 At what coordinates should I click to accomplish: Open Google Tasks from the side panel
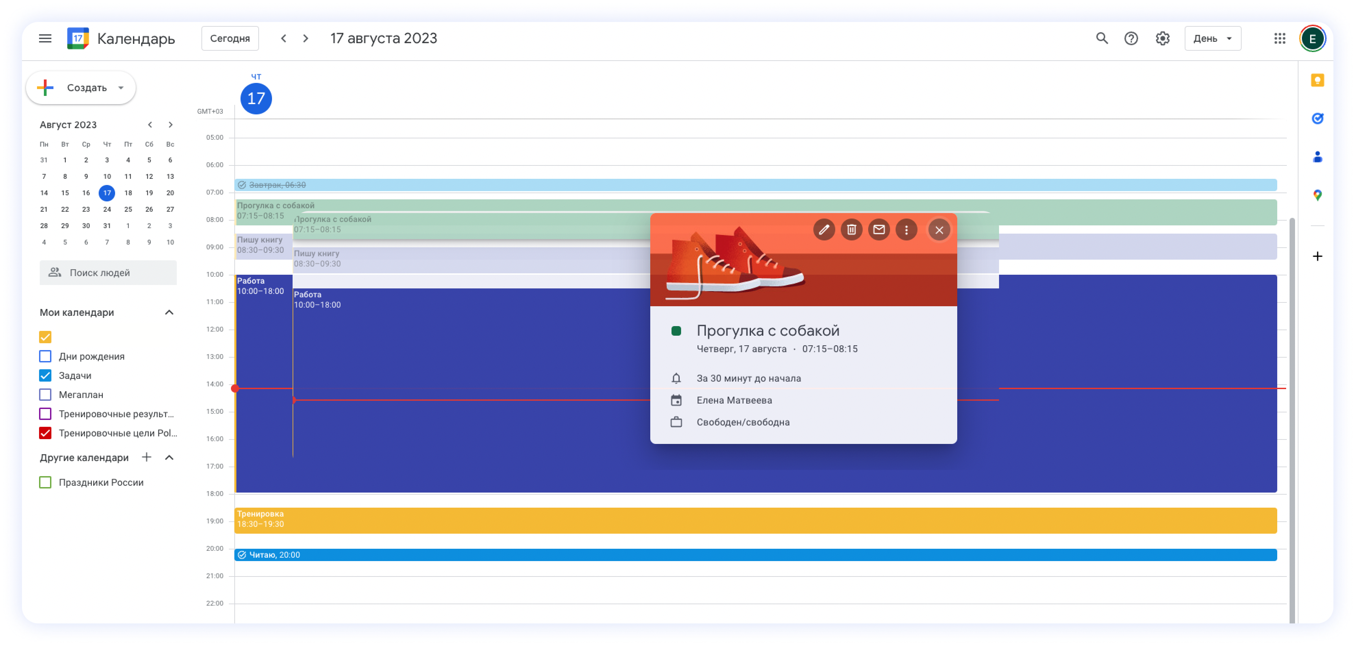click(x=1317, y=119)
